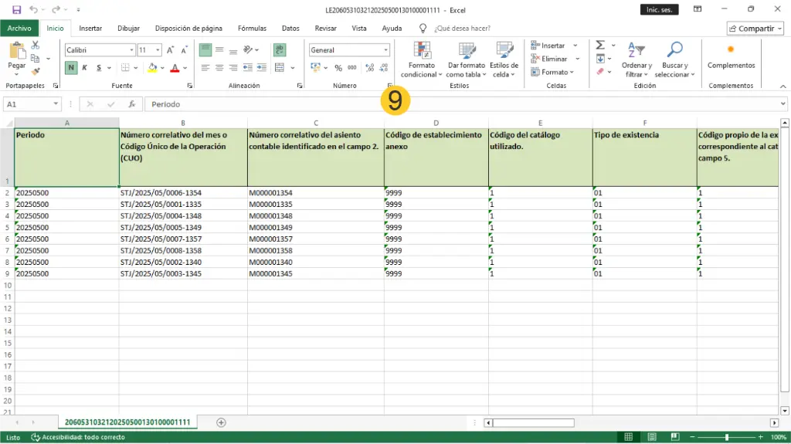This screenshot has width=791, height=444.
Task: Click the AutoSum sigma icon
Action: tap(600, 46)
